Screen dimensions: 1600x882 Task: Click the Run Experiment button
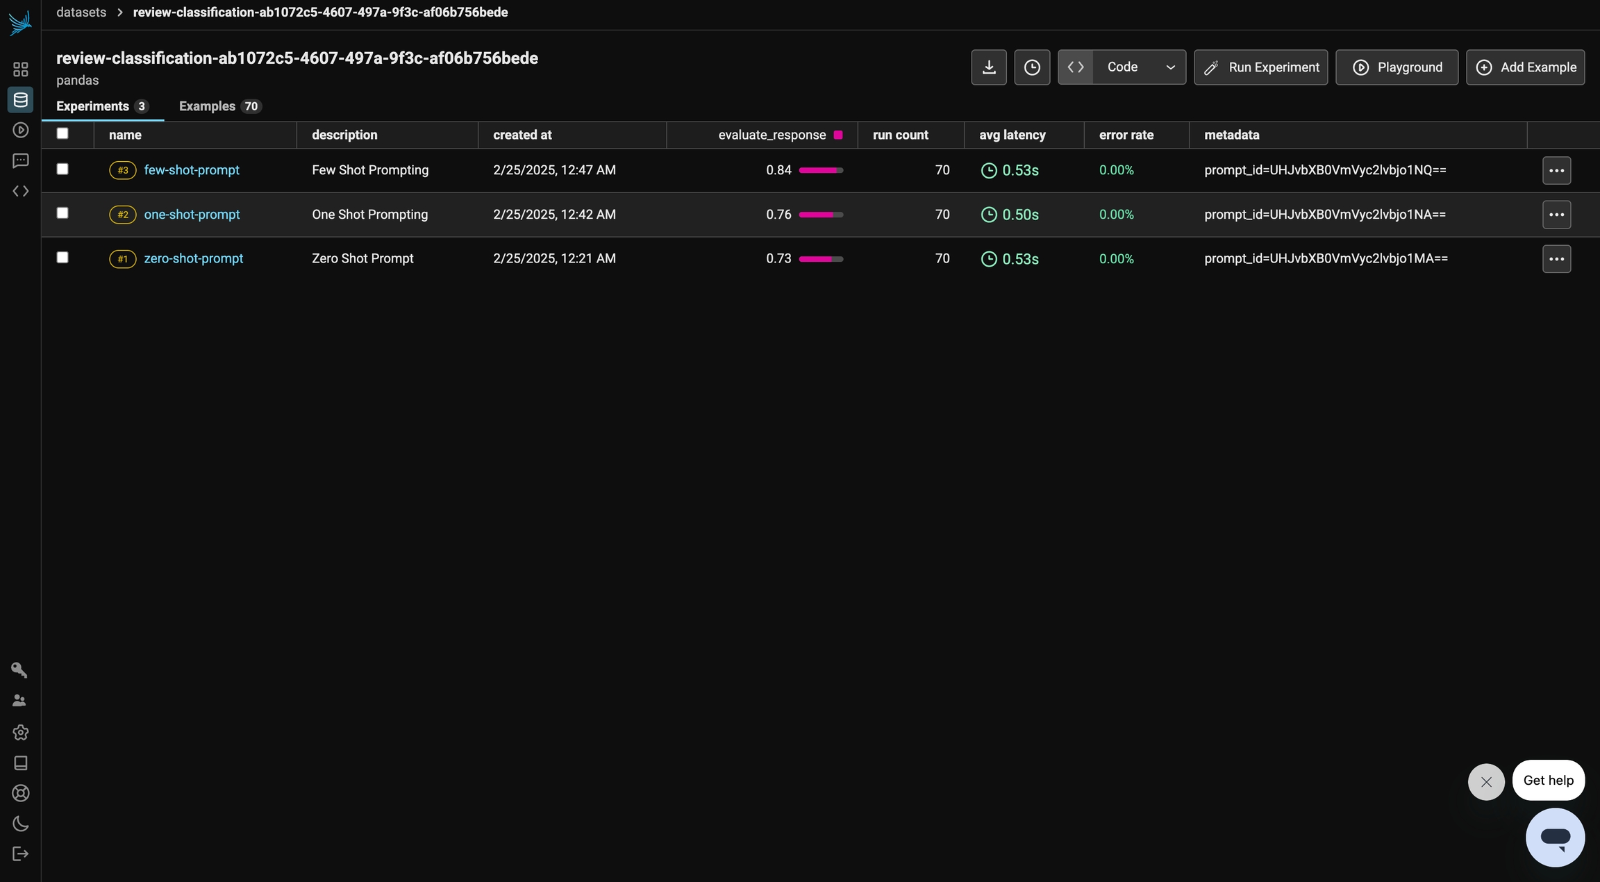[1260, 67]
